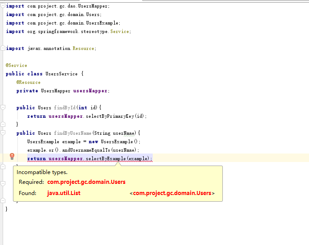This screenshot has width=309, height=245.
Task: Click the Required type com.project.gc.domain.Users
Action: pyautogui.click(x=86, y=182)
